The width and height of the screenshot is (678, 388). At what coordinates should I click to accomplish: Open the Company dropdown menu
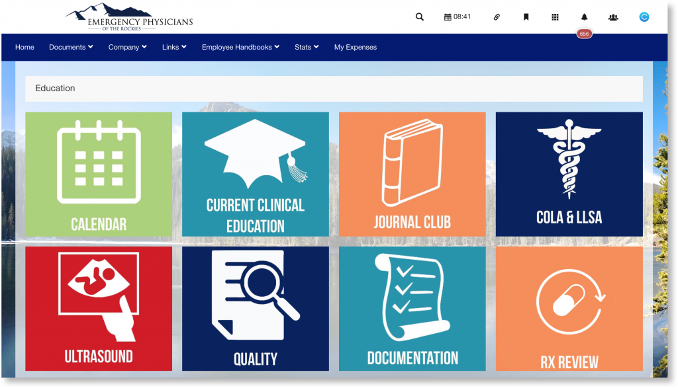[x=127, y=47]
